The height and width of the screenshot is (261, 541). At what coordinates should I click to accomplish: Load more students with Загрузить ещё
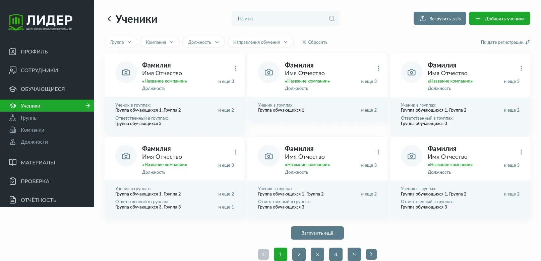click(x=317, y=233)
